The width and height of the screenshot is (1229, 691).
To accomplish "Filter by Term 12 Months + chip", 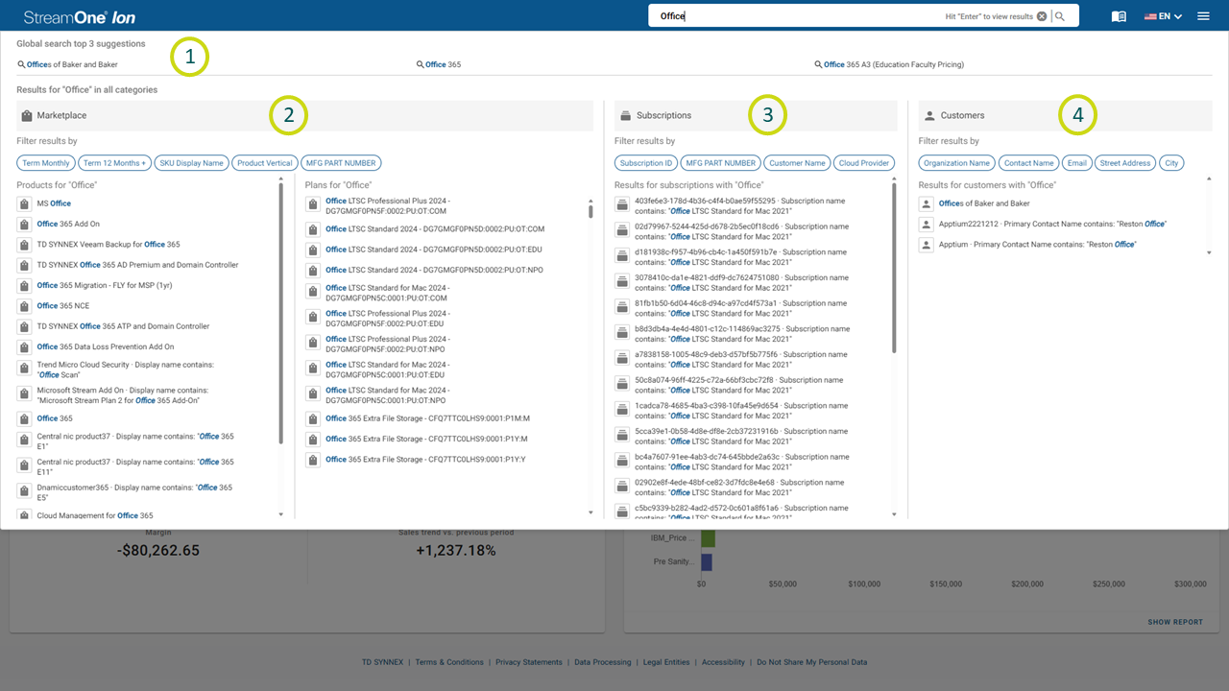I will pyautogui.click(x=114, y=163).
